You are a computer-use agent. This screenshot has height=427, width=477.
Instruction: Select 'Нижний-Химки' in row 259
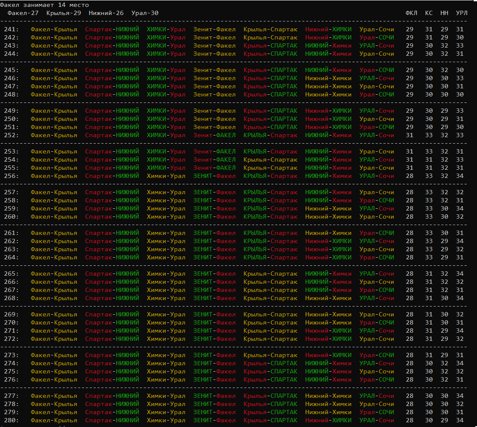click(x=328, y=209)
